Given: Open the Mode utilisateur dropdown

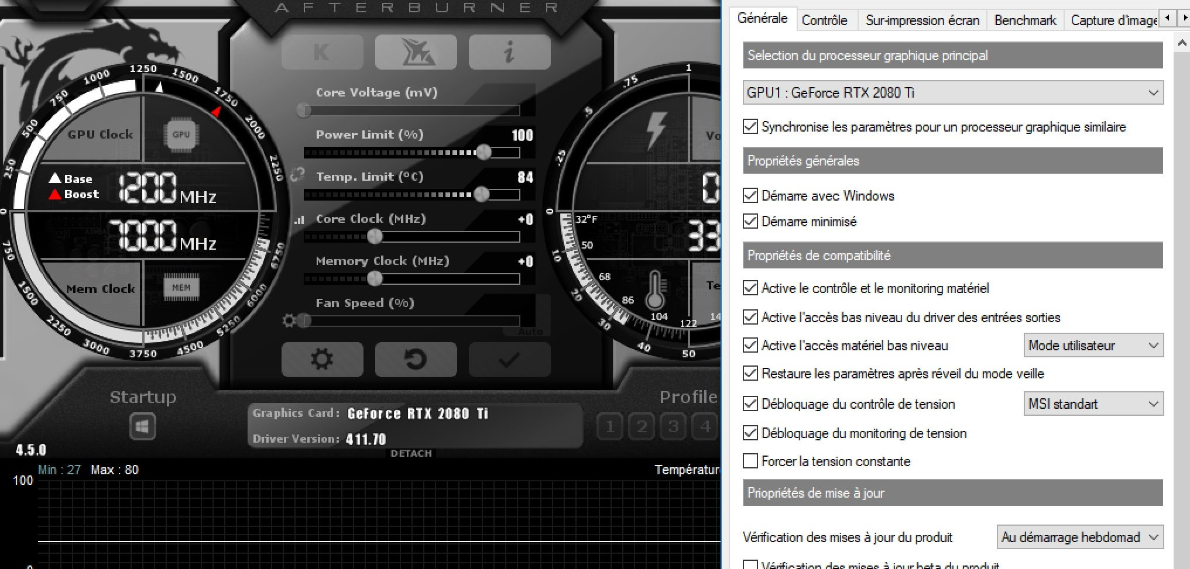Looking at the screenshot, I should [1093, 345].
